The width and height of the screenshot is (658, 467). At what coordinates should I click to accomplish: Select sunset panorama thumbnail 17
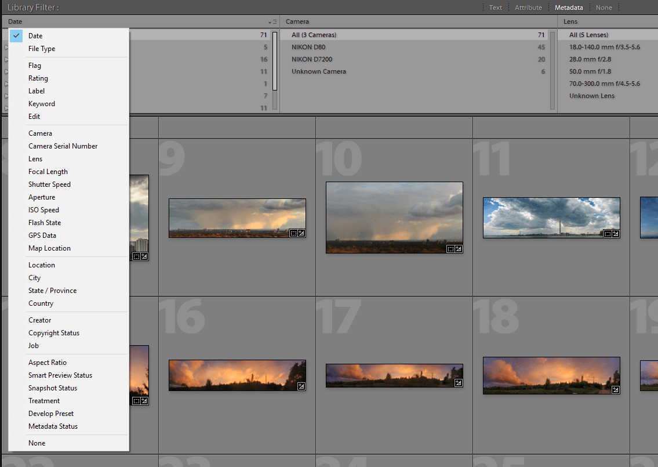(x=394, y=375)
